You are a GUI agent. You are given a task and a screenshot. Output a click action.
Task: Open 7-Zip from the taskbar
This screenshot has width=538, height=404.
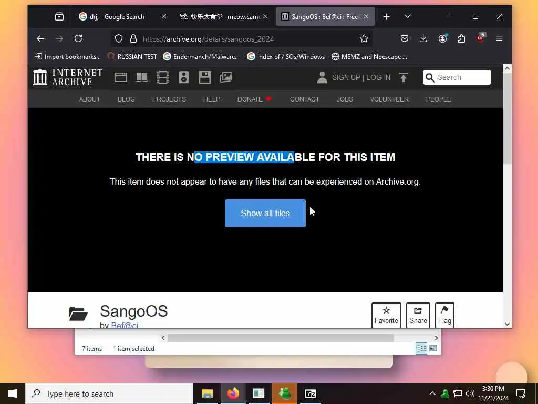[x=310, y=393]
